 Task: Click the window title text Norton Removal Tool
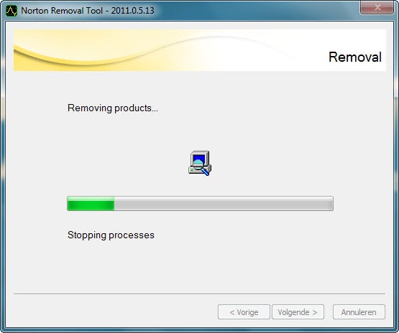click(x=62, y=11)
